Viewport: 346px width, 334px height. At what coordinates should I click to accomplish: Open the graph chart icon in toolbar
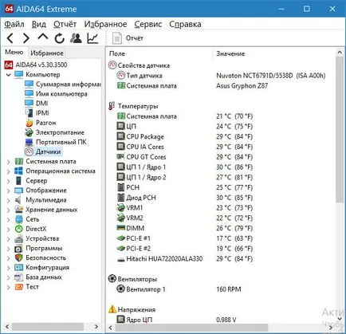point(92,38)
